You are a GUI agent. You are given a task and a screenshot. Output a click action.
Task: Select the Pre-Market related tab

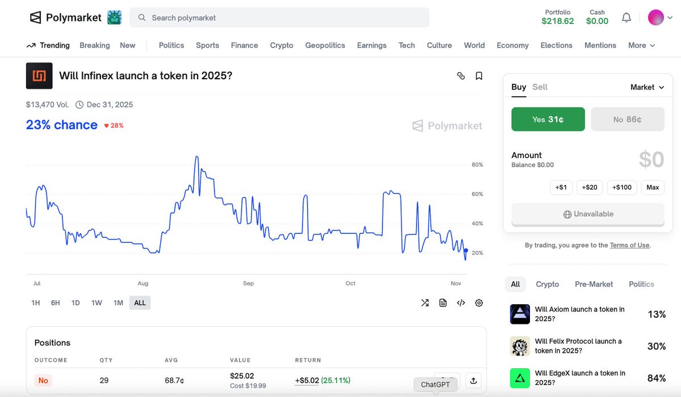tap(594, 284)
